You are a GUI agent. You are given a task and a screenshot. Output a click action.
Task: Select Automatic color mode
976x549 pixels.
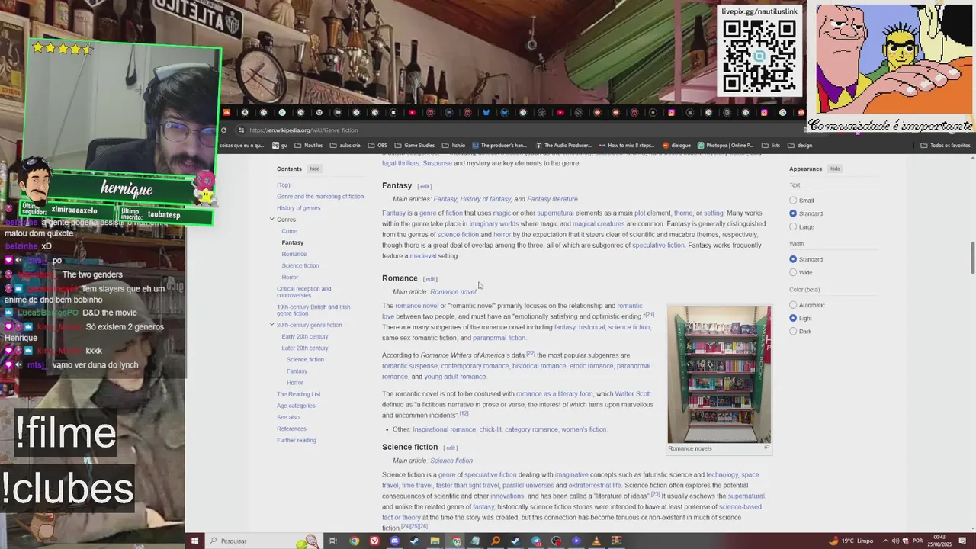pos(793,305)
